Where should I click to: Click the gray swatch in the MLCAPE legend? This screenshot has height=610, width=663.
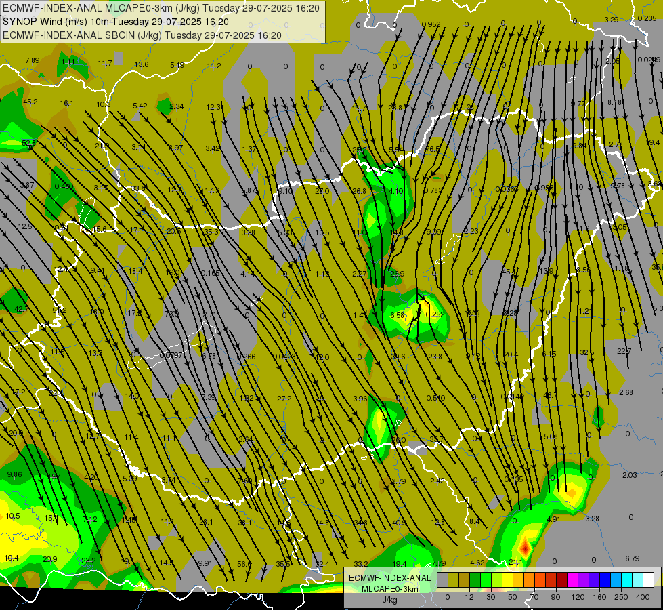tap(443, 579)
